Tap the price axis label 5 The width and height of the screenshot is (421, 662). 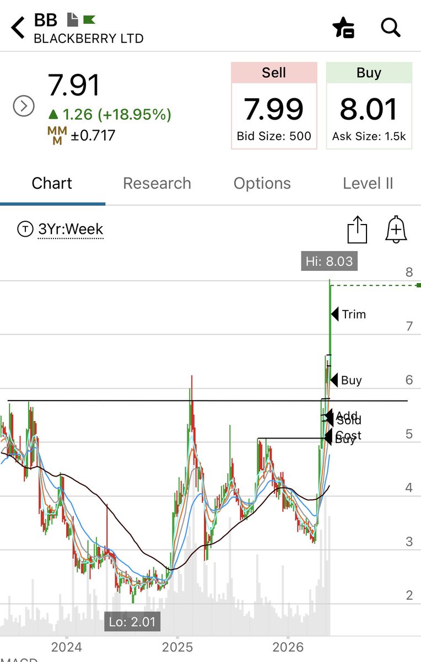(409, 434)
